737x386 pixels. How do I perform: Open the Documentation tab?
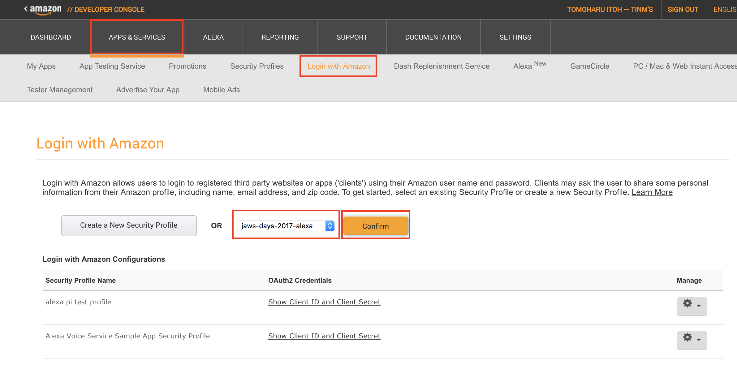pyautogui.click(x=433, y=37)
